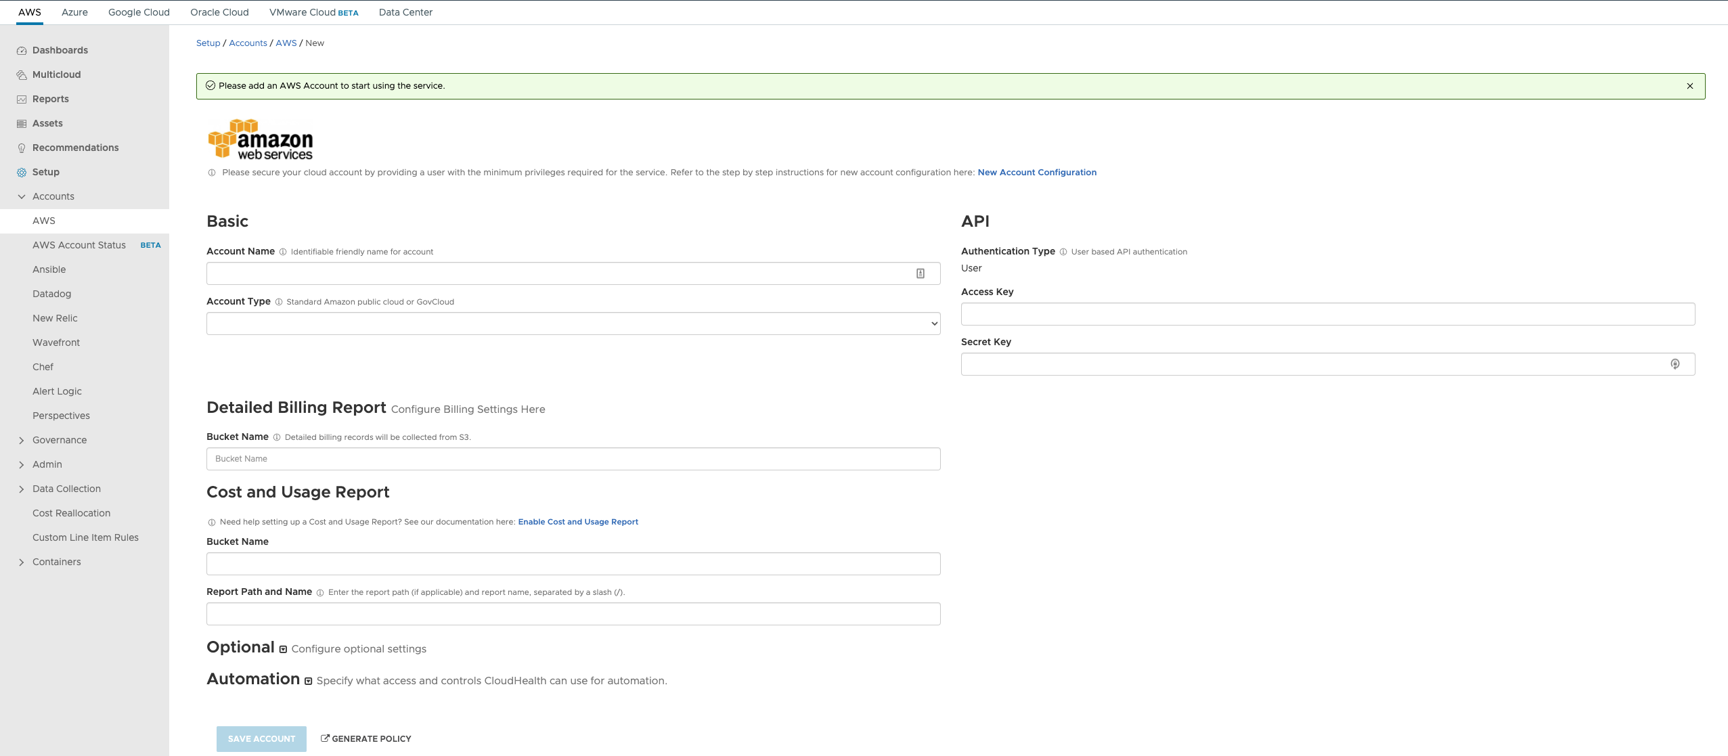Click the Access Key input field
Screen dimensions: 1728x756
[1327, 314]
